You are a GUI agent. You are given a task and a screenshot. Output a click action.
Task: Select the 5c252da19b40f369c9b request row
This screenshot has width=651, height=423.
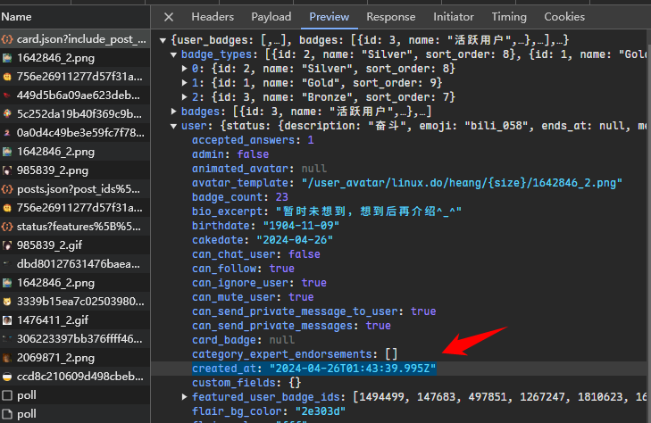(x=75, y=114)
